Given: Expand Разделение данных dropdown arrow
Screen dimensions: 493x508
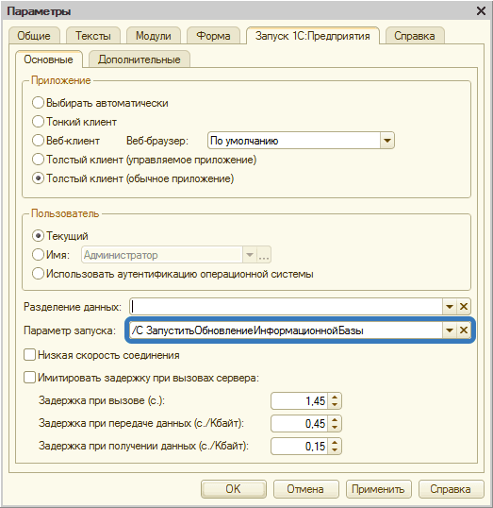Looking at the screenshot, I should 450,307.
